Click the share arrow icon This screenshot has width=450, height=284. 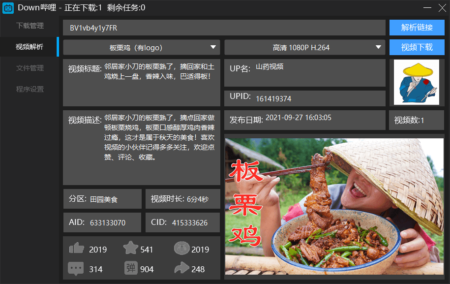point(181,268)
